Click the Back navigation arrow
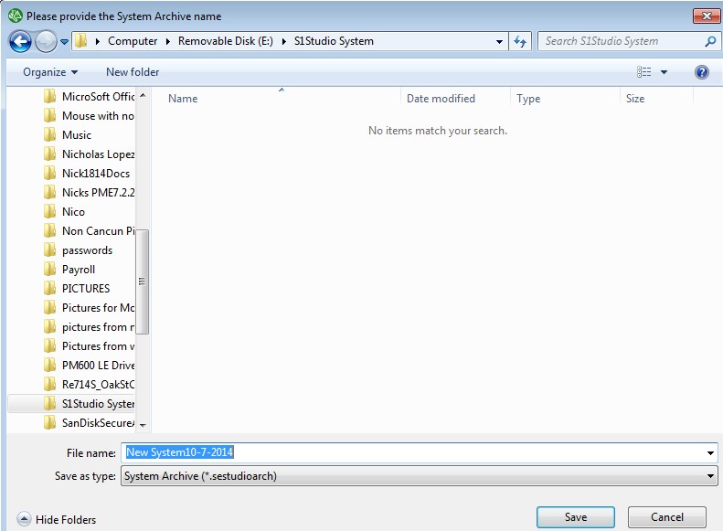This screenshot has height=531, width=723. click(x=20, y=41)
